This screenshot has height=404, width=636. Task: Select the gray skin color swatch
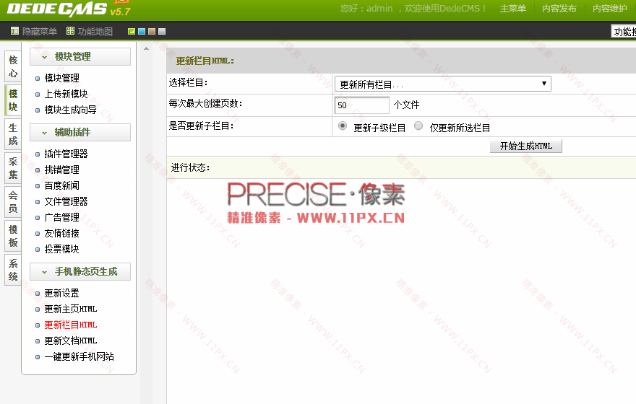pyautogui.click(x=162, y=32)
